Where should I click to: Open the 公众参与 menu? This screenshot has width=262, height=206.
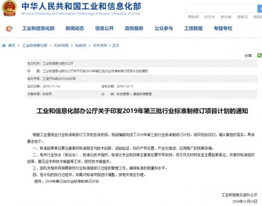(x=163, y=28)
